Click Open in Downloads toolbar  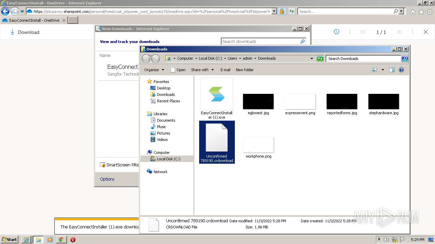pos(178,70)
